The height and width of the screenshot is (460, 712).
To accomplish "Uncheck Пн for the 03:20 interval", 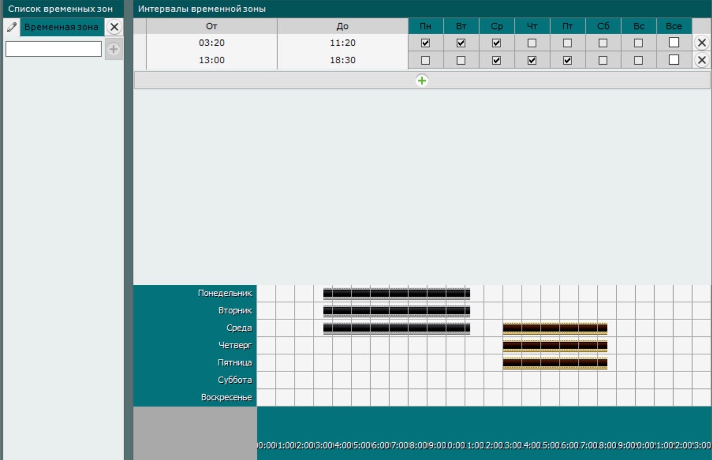I will 425,43.
